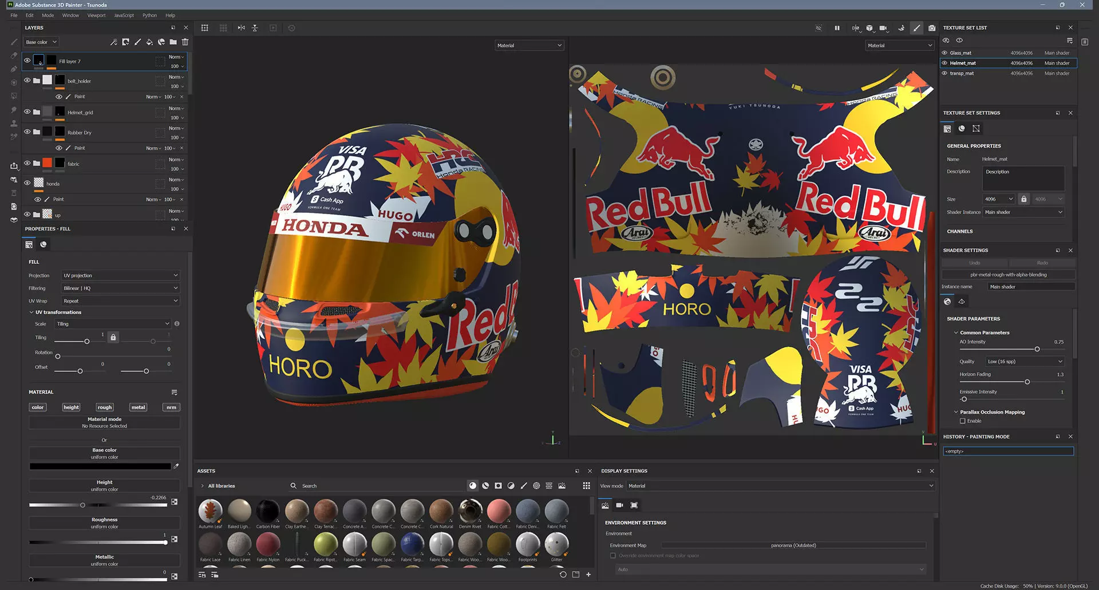
Task: Collapse the UV transformations section
Action: pos(31,312)
